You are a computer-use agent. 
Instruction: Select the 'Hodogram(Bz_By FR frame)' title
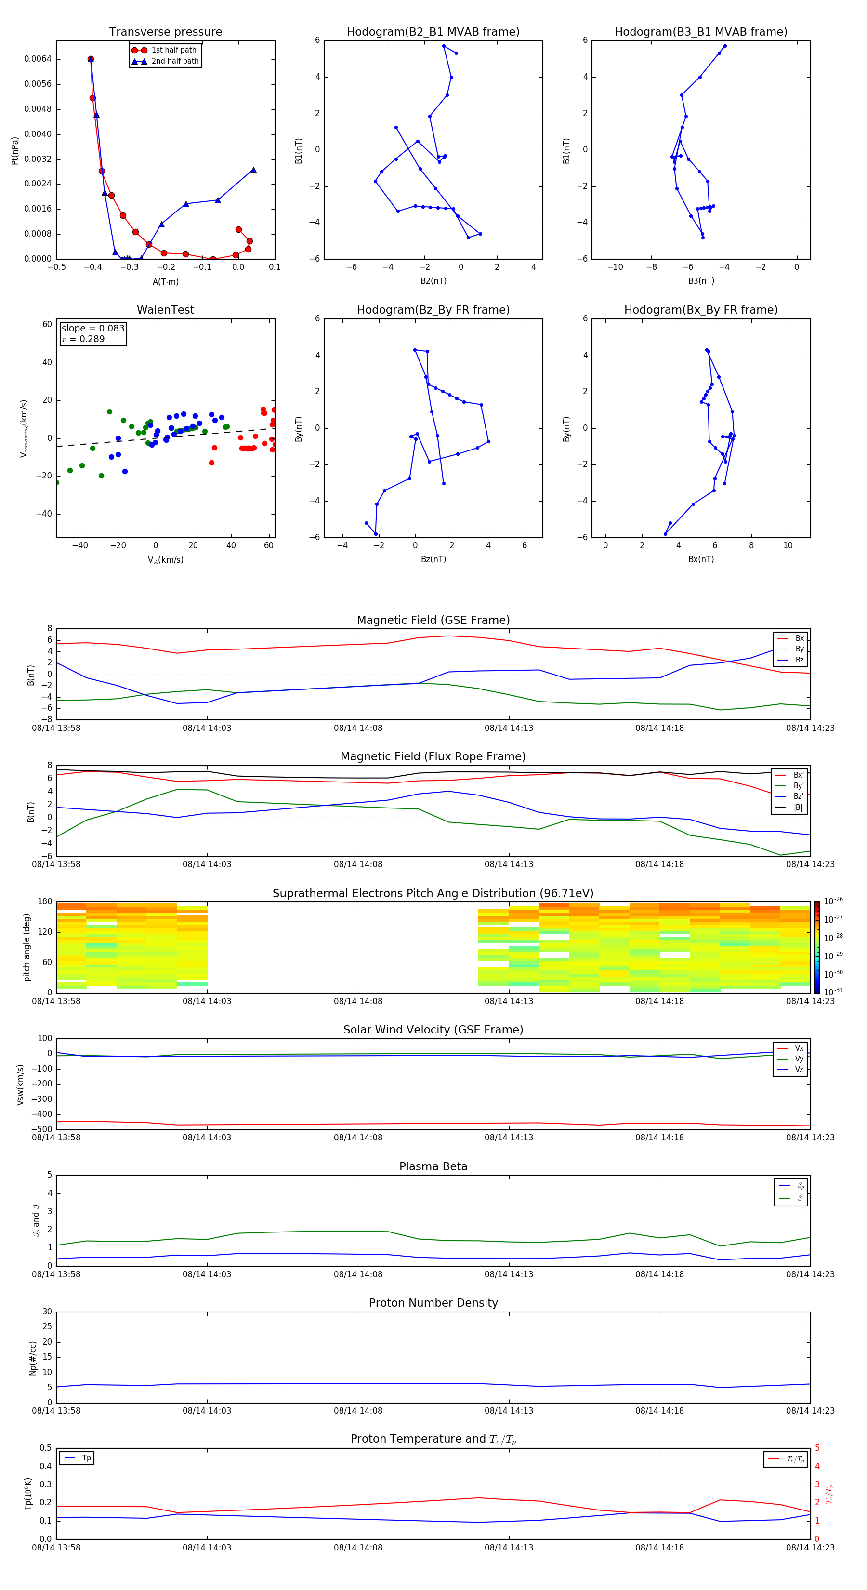[x=433, y=310]
